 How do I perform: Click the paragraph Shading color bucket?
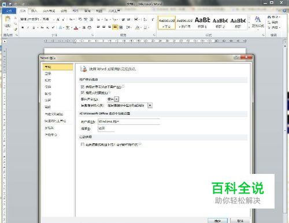138,27
